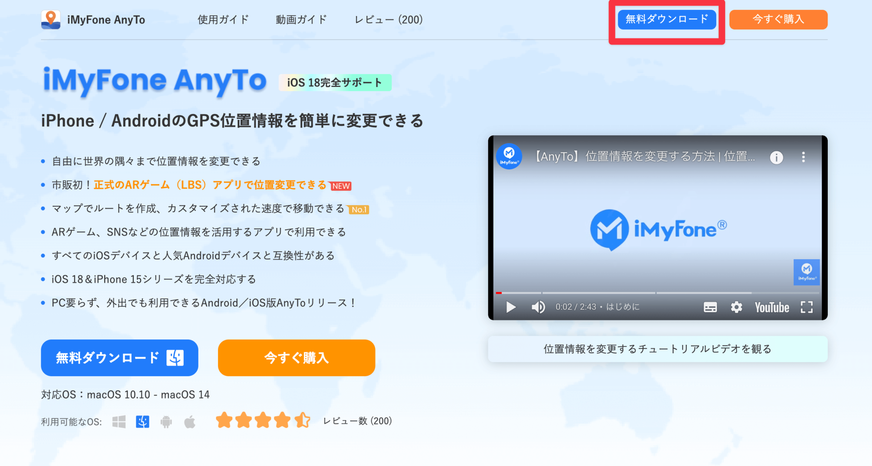Mute the video volume icon
The width and height of the screenshot is (872, 466).
pos(538,307)
